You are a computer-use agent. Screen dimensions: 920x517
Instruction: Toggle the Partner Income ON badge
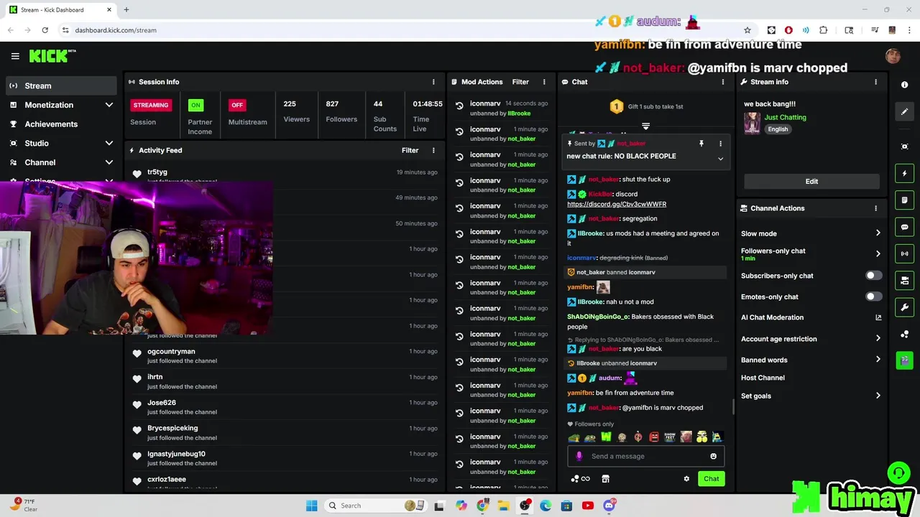tap(195, 105)
